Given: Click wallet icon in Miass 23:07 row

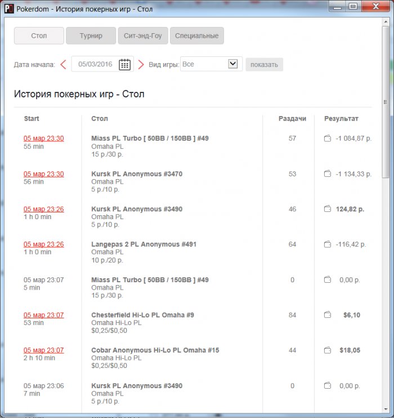Looking at the screenshot, I should 328,279.
